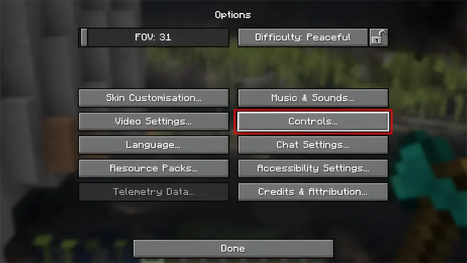Viewport: 467px width, 263px height.
Task: Click inside the FOV: 31 slider track
Action: tap(154, 37)
